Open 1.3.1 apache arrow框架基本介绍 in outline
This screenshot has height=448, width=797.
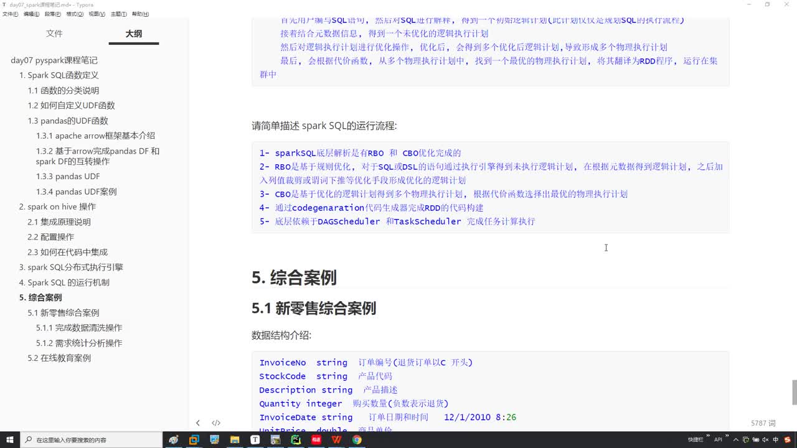tap(96, 136)
